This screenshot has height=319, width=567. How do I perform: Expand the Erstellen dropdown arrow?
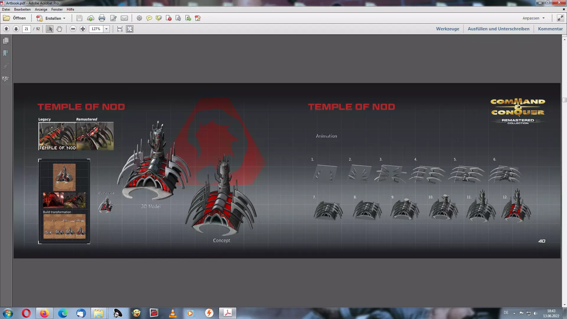[64, 18]
